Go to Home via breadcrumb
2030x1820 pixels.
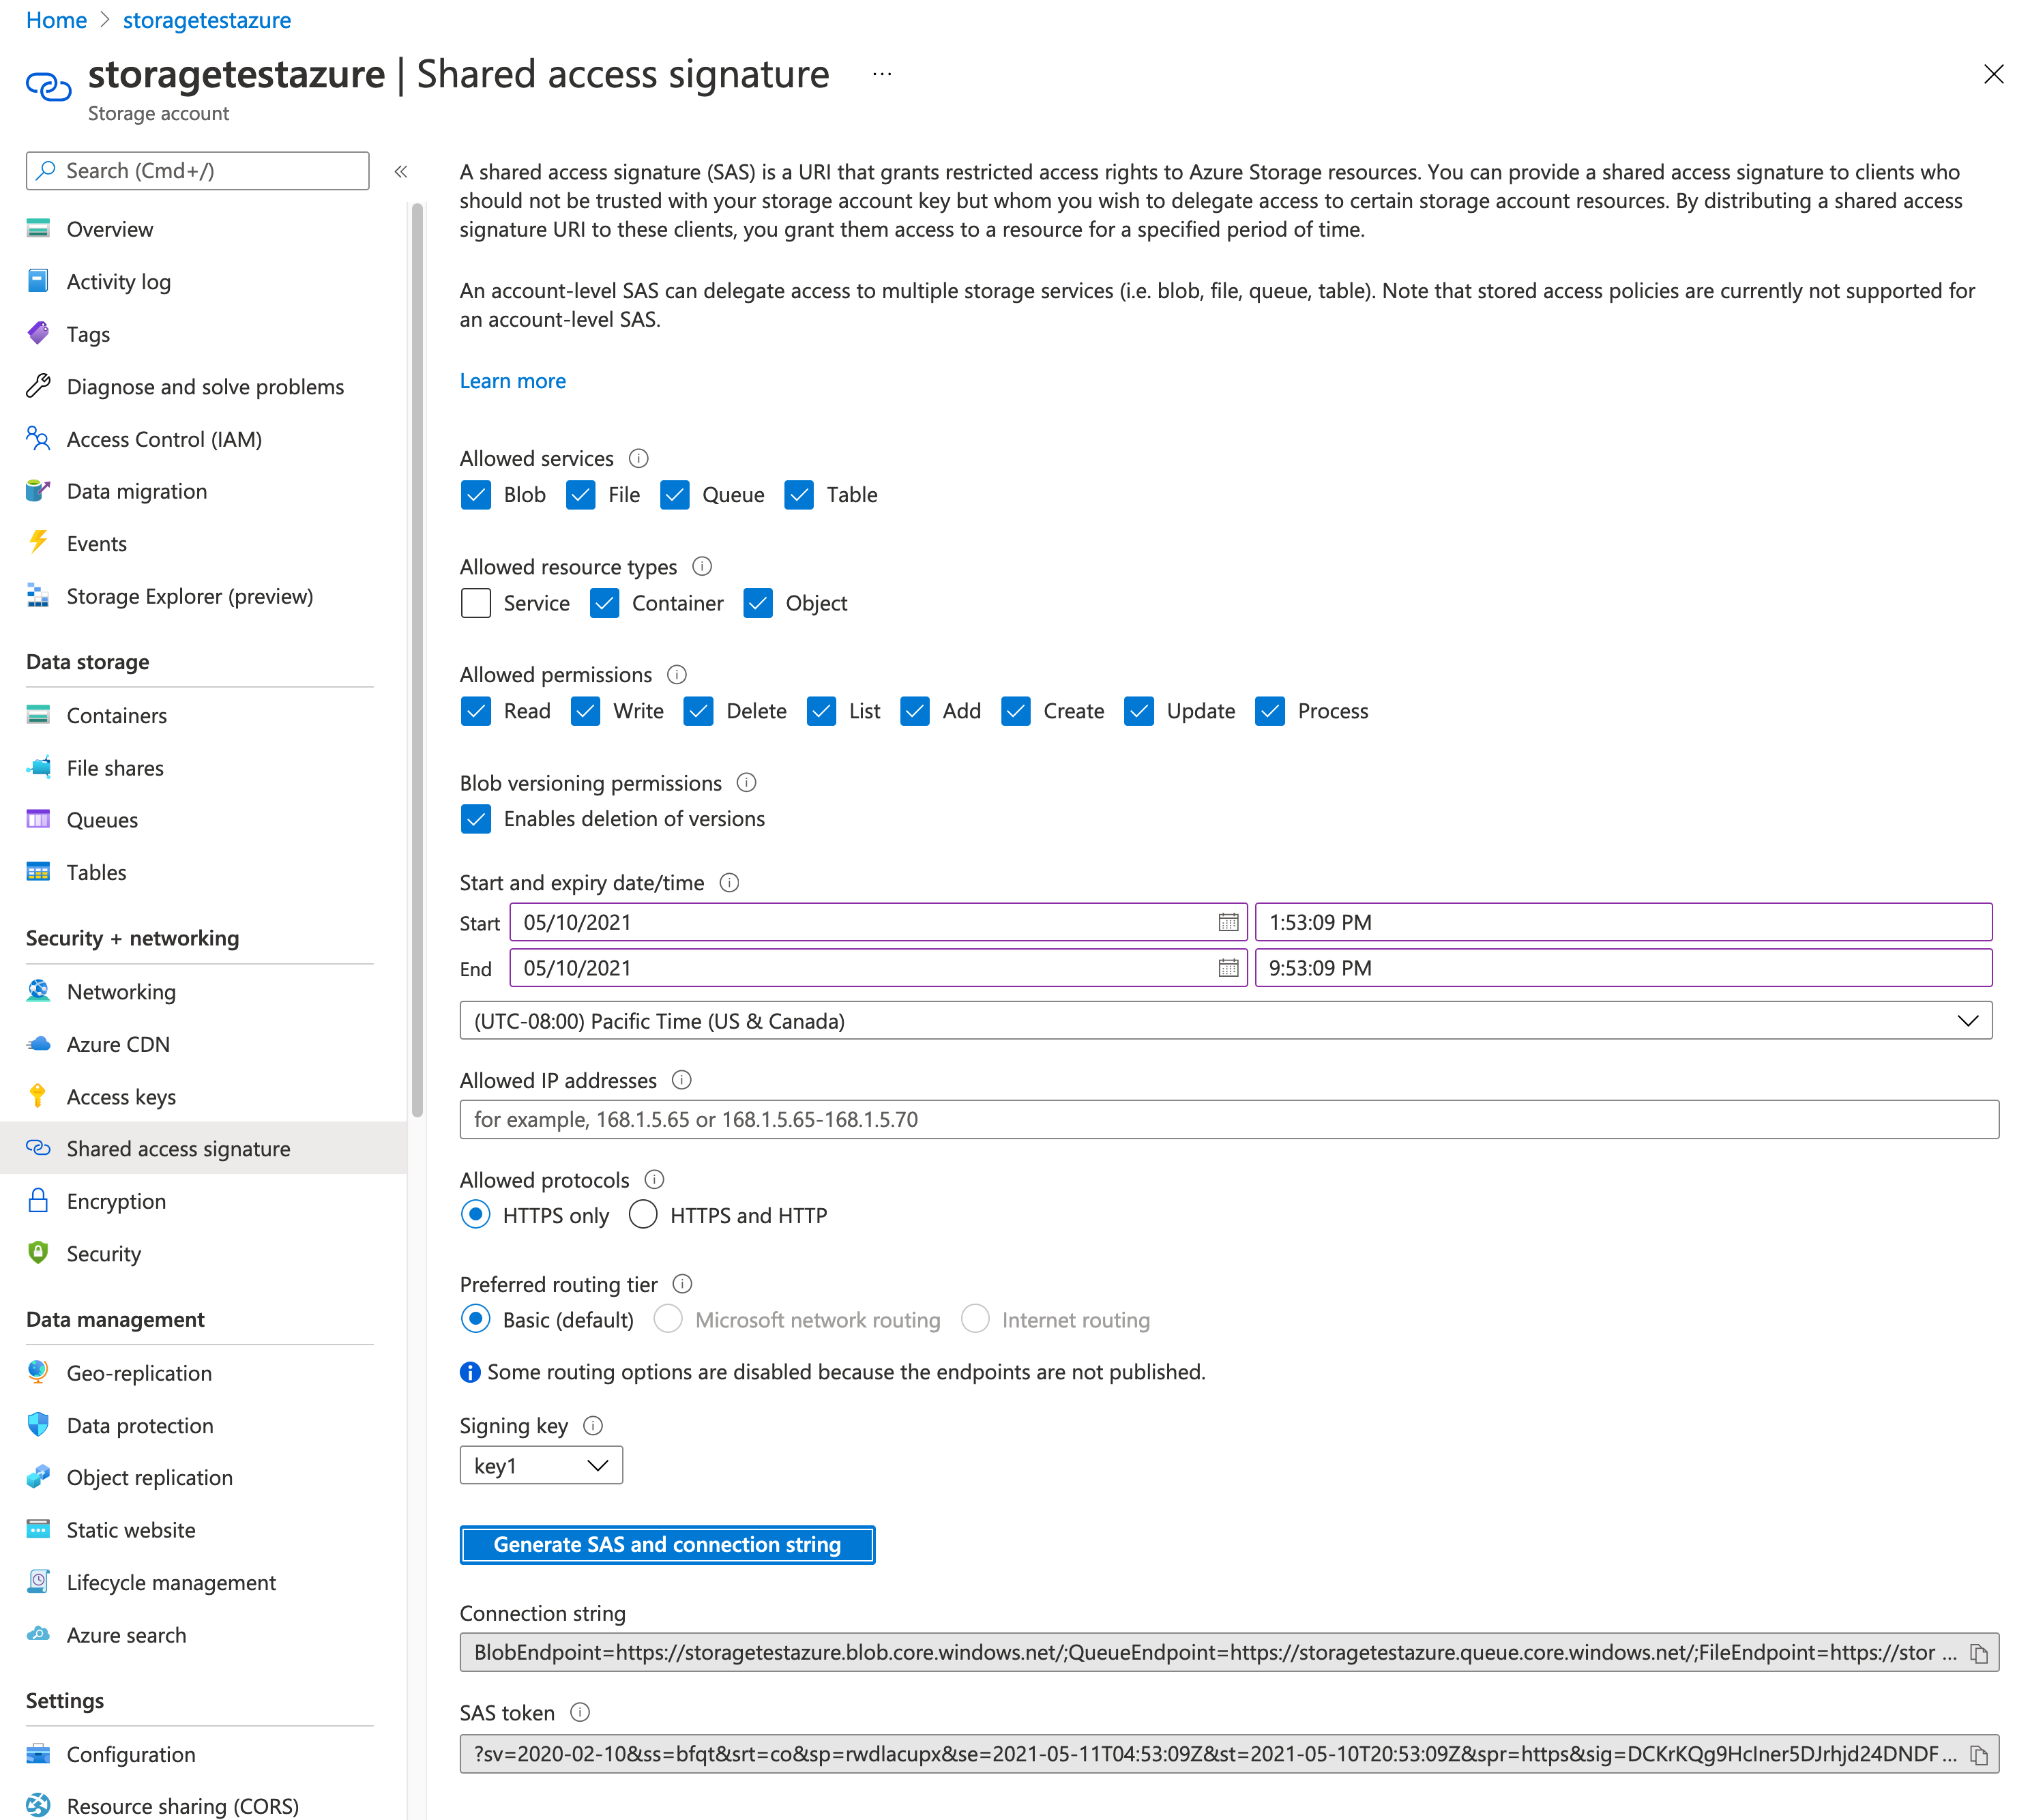(56, 19)
